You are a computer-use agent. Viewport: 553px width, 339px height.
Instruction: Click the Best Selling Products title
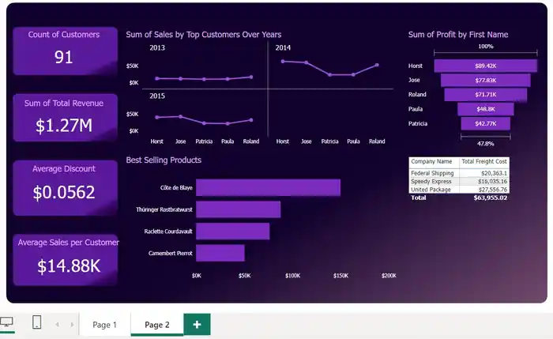[164, 160]
